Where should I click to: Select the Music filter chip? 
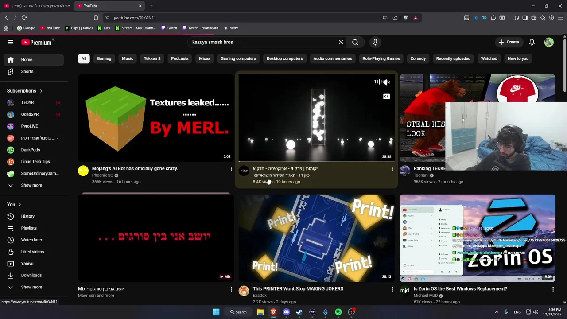pyautogui.click(x=128, y=58)
